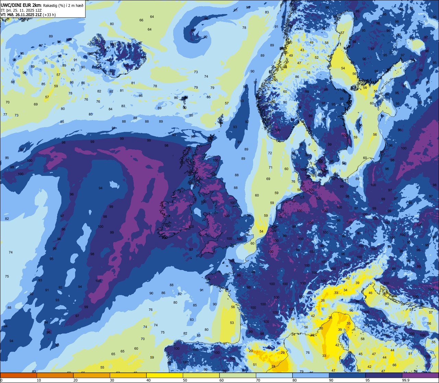
Task: Click the humidity value "77" at the map's left edge
Action: point(5,114)
